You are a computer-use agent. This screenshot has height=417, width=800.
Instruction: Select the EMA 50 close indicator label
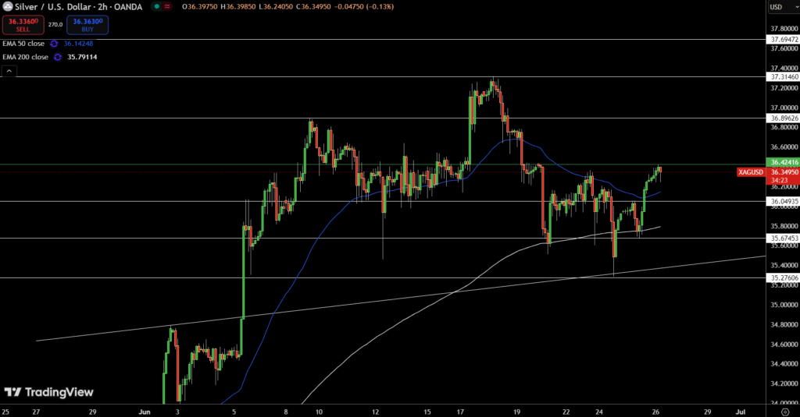point(24,44)
